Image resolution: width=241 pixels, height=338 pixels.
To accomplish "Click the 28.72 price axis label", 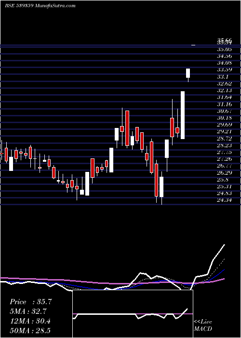I will (x=224, y=139).
